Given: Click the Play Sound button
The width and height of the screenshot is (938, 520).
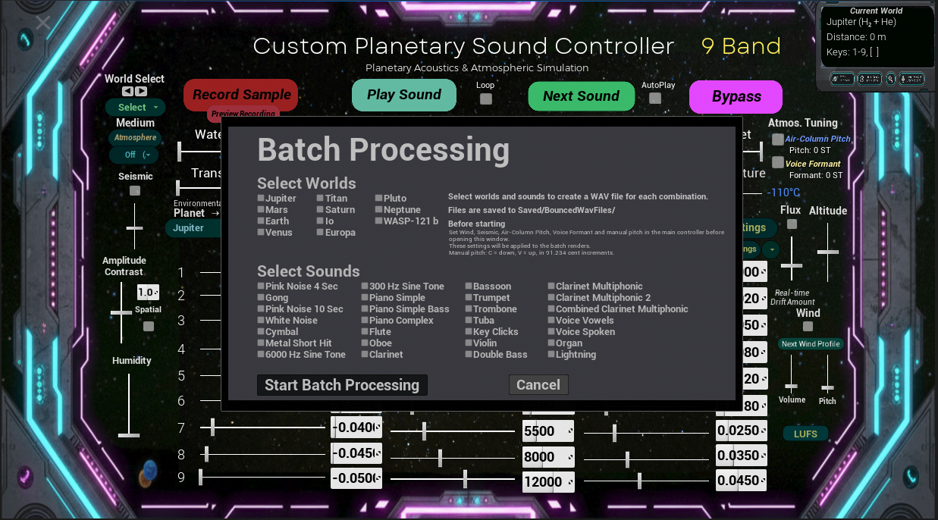Looking at the screenshot, I should tap(404, 95).
